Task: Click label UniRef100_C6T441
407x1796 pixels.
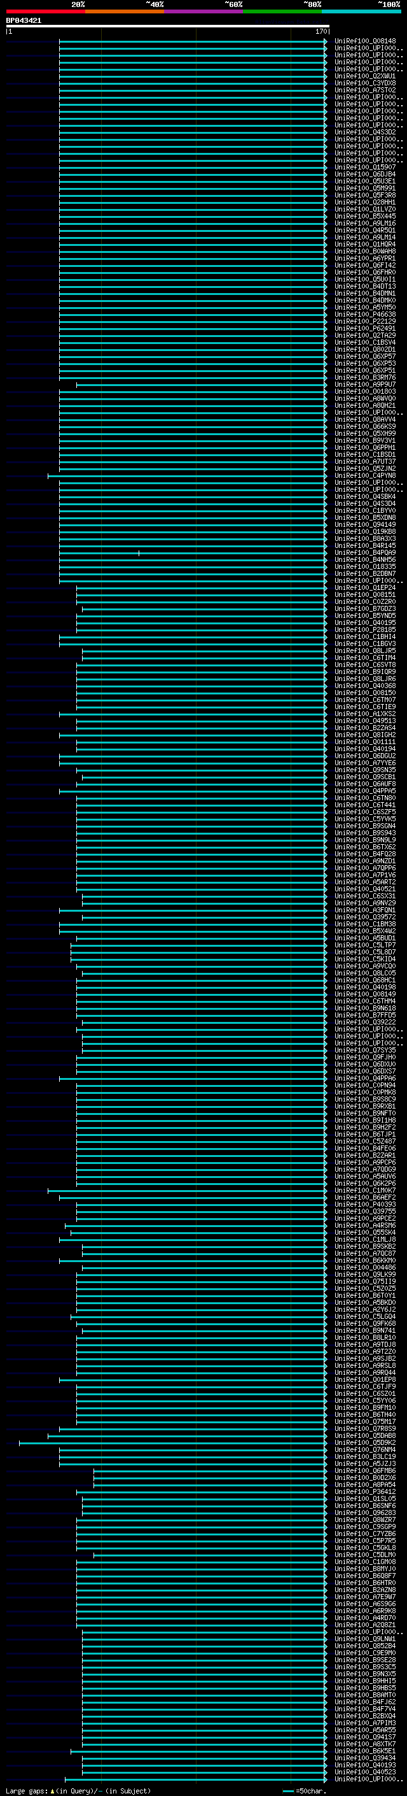Action: [x=365, y=805]
